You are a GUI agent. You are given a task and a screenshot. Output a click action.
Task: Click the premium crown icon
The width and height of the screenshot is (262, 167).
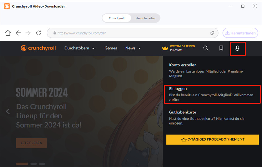tap(165, 48)
